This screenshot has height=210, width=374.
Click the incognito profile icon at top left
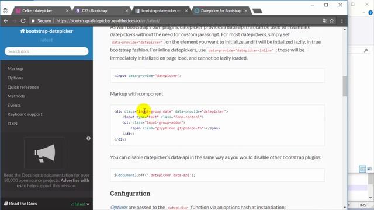click(5, 10)
